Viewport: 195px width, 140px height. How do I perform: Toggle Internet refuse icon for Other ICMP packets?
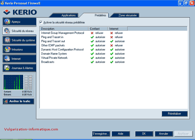112,46
